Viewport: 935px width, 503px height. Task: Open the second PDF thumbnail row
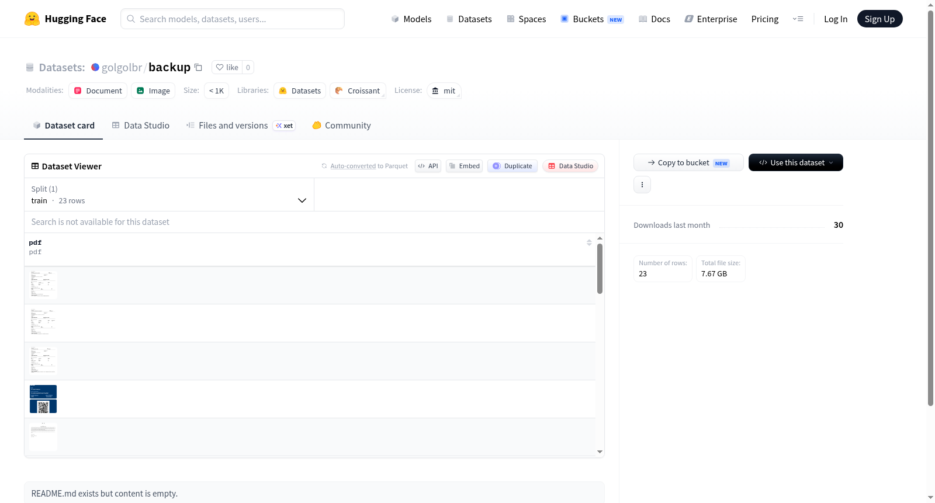tap(43, 323)
